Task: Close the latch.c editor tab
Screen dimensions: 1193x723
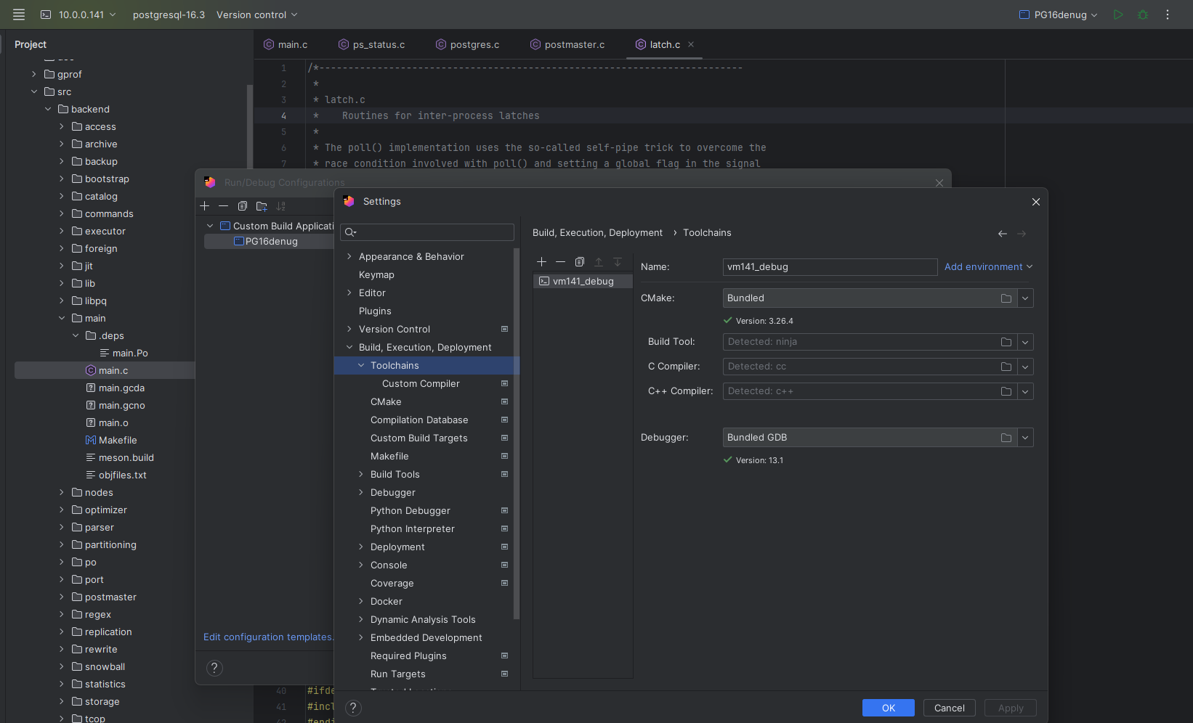Action: click(x=691, y=44)
